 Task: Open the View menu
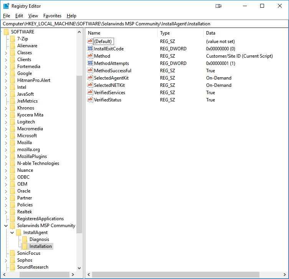click(33, 16)
